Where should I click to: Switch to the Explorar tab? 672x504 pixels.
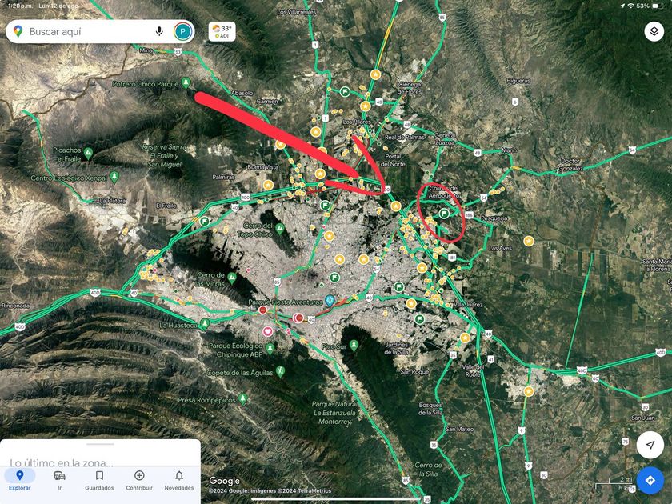20,480
